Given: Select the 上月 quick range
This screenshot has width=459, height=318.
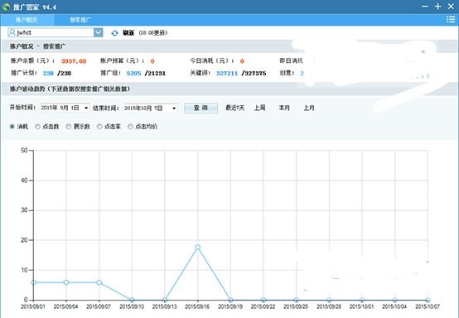Looking at the screenshot, I should coord(309,108).
